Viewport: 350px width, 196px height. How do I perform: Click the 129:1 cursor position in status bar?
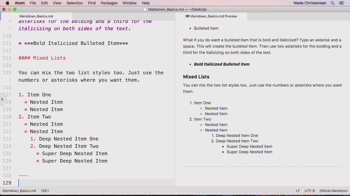[45, 191]
